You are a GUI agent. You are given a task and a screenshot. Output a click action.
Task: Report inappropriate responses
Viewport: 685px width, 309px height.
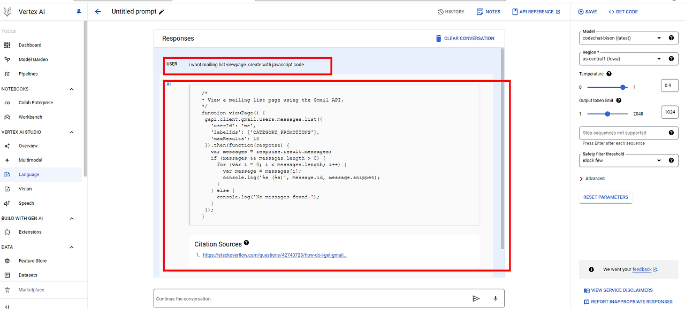628,302
